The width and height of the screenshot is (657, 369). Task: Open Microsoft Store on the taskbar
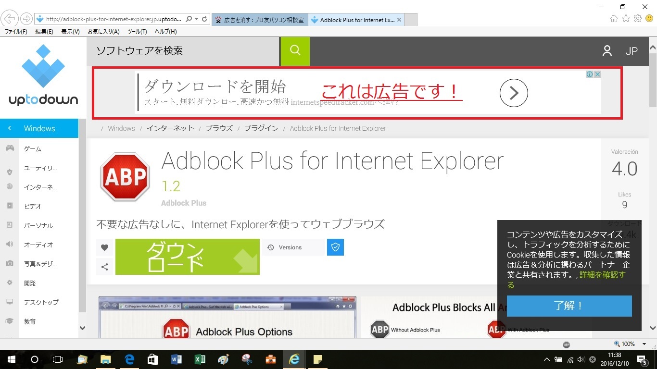[x=153, y=359]
